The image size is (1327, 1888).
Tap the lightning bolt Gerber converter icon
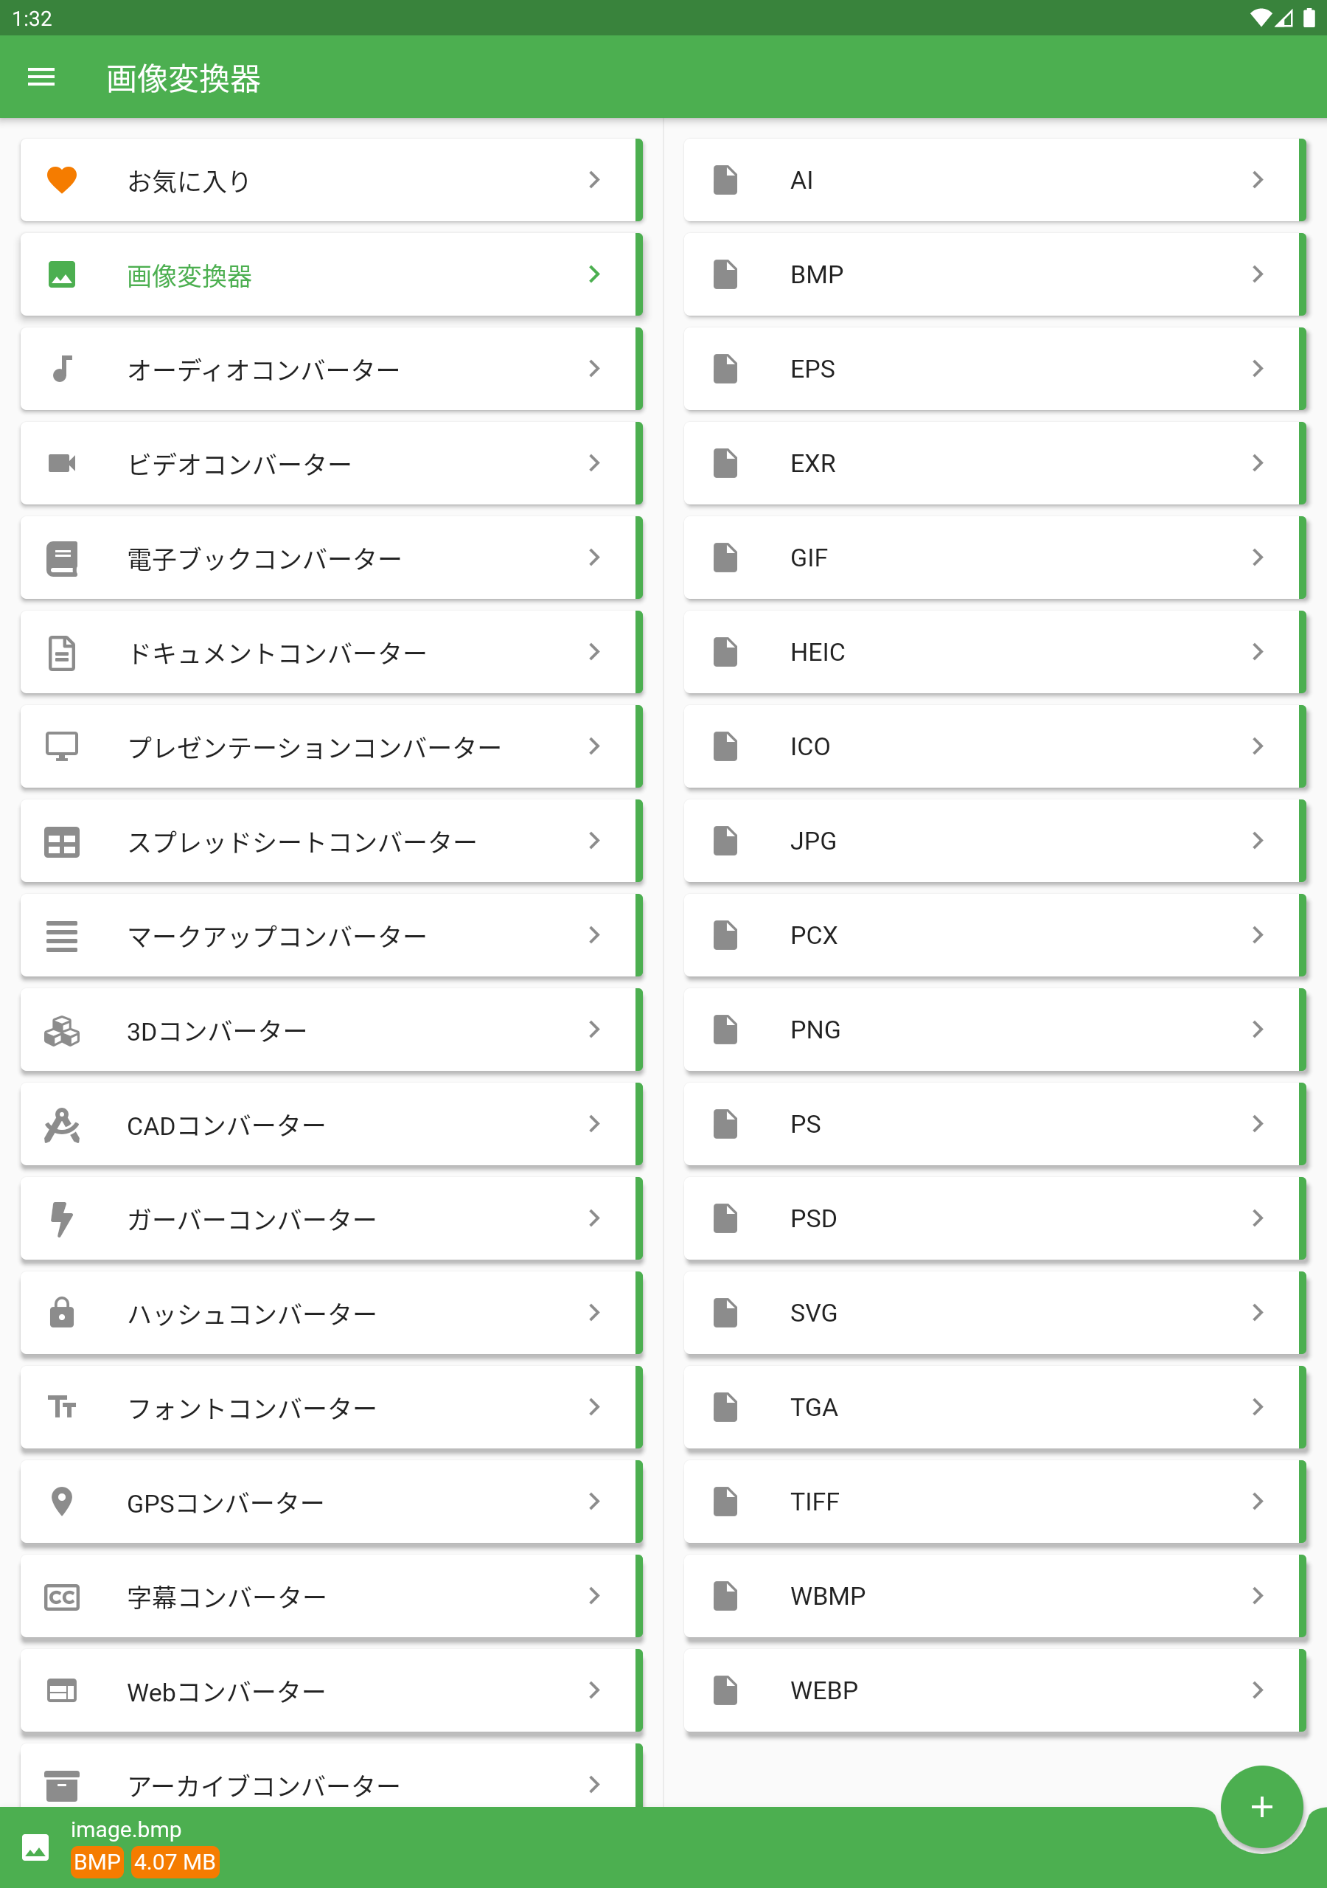(62, 1218)
